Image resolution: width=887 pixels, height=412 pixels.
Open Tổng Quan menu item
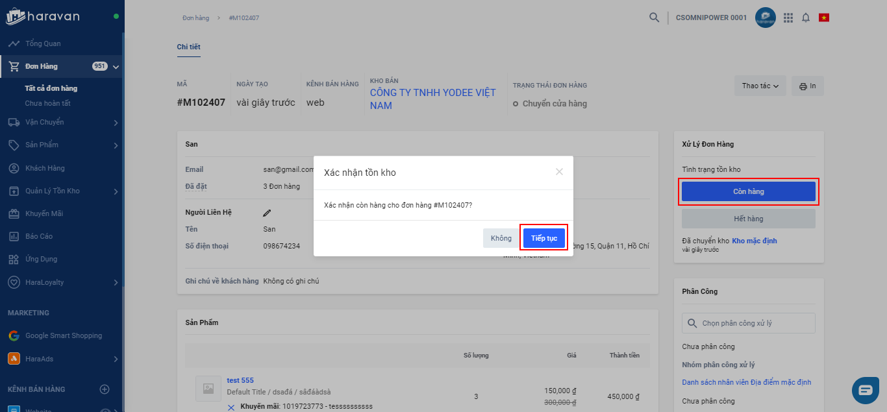coord(43,43)
